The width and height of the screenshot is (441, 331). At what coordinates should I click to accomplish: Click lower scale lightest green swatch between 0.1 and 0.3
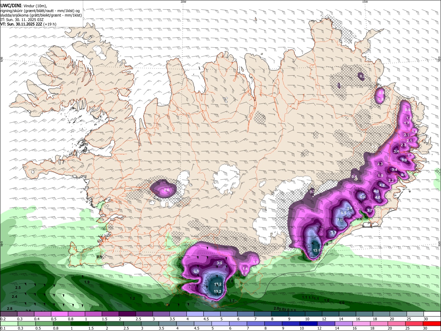click(x=8, y=324)
